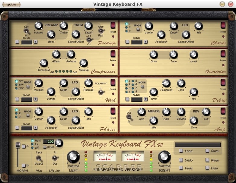The height and width of the screenshot is (183, 236).
Task: Click the MORPH fader handle
Action: pos(18,145)
